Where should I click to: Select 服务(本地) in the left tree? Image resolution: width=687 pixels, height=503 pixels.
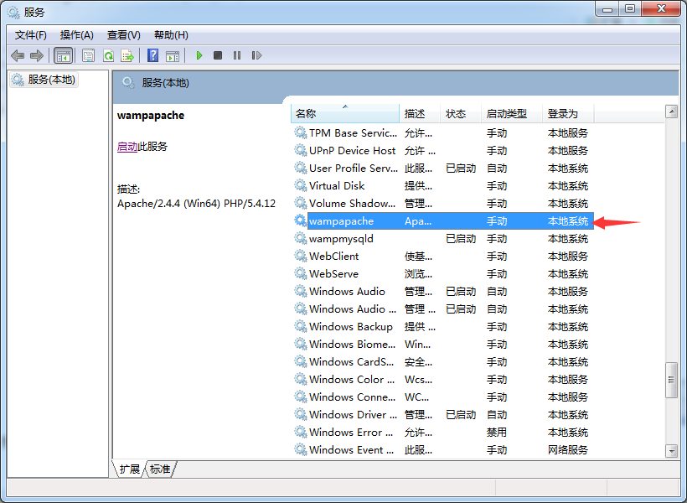[51, 80]
